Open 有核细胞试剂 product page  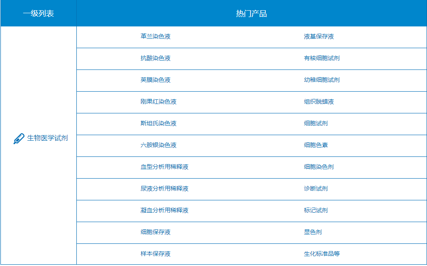322,58
